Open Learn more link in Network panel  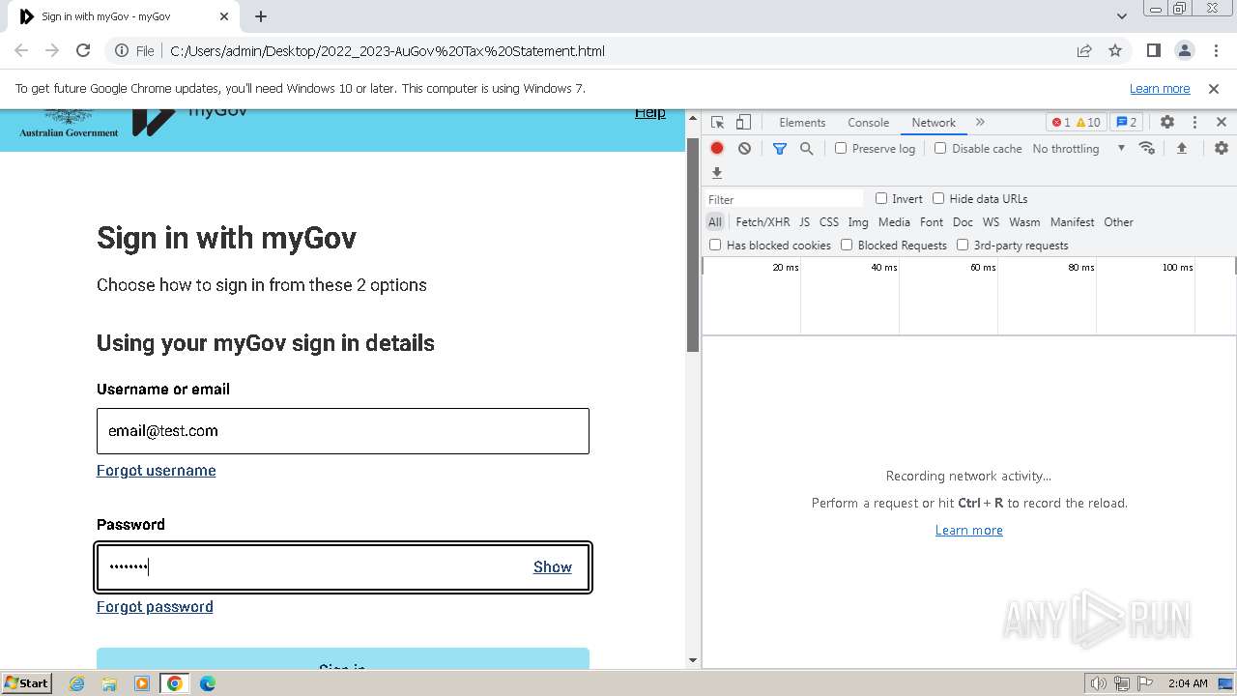[969, 530]
